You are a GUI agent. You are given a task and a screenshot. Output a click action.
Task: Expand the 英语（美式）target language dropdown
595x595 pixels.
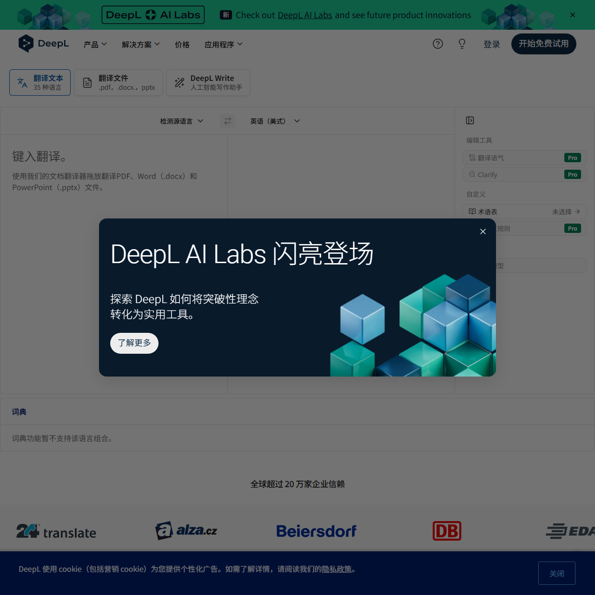click(274, 121)
